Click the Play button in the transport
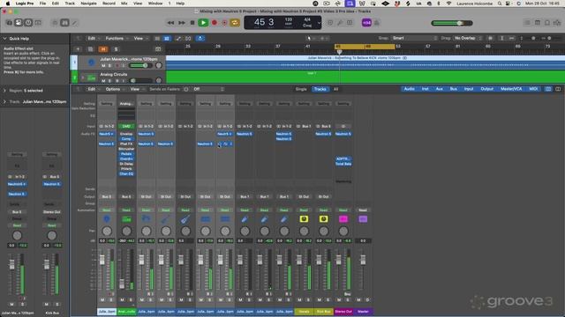The height and width of the screenshot is (317, 565). pyautogui.click(x=203, y=23)
